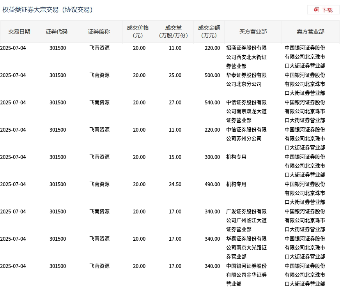The height and width of the screenshot is (289, 340).
Task: Click amount value 500.00
Action: point(212,76)
